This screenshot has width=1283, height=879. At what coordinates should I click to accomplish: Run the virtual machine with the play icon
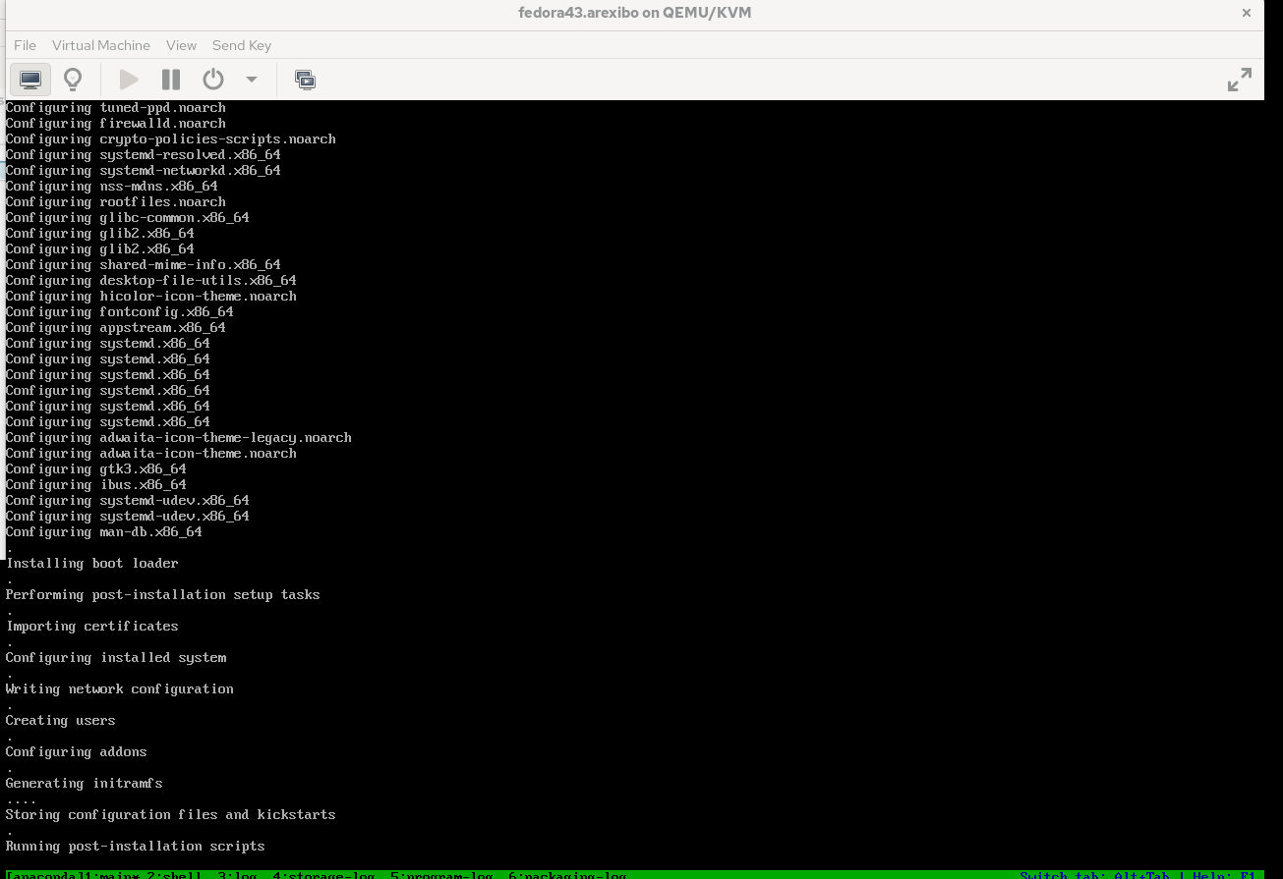pyautogui.click(x=129, y=80)
